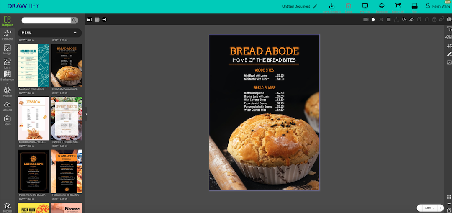Select the black Lombardi's Pizza template
452x213 pixels.
pyautogui.click(x=33, y=171)
